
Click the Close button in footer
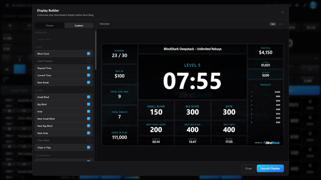[248, 169]
